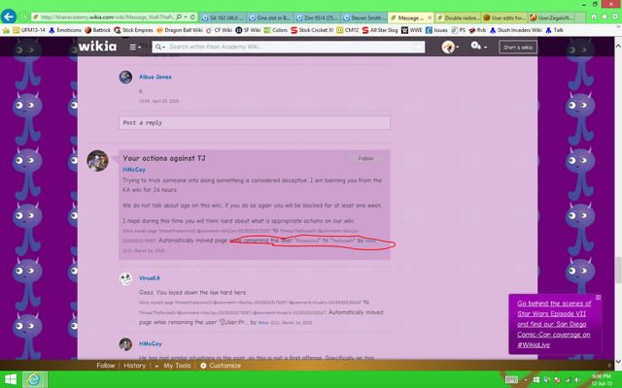This screenshot has height=388, width=622.
Task: Open the WWE bookmark
Action: (x=412, y=30)
